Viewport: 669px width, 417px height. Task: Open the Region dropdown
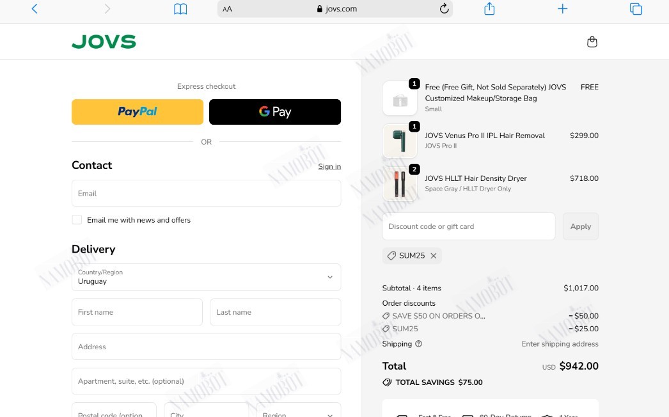(x=299, y=411)
